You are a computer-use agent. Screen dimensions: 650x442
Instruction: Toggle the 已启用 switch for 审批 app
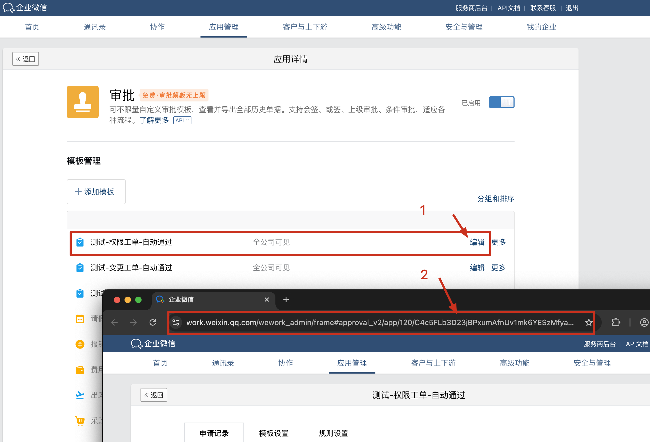tap(501, 102)
